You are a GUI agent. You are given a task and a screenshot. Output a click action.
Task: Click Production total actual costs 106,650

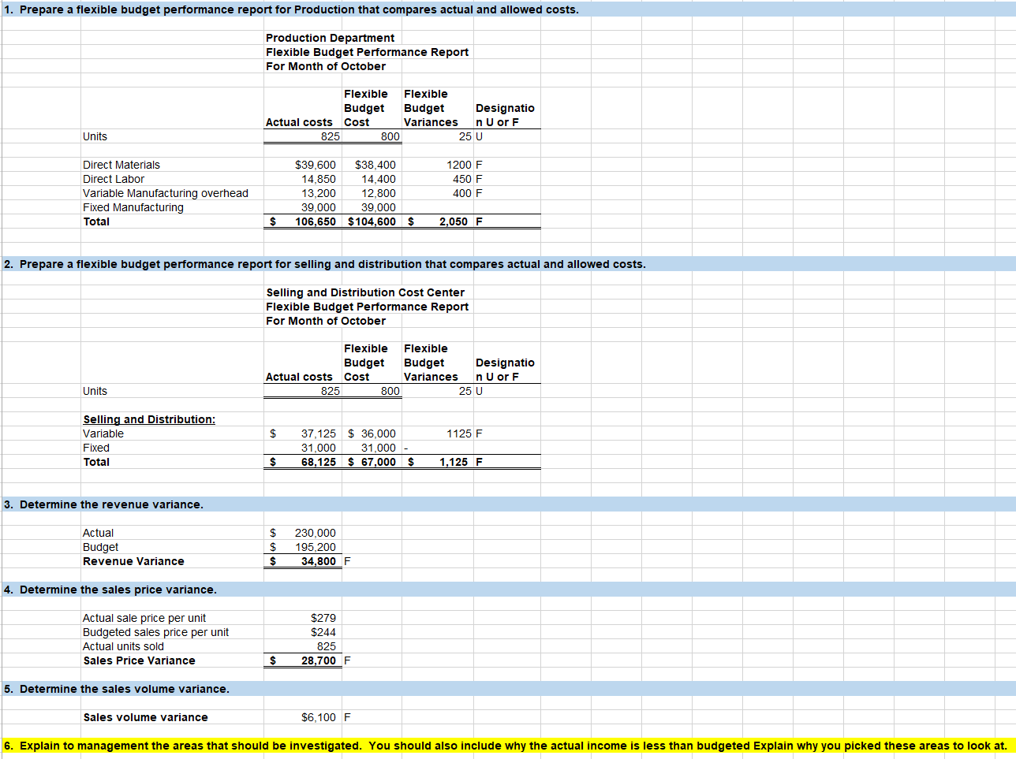(316, 221)
